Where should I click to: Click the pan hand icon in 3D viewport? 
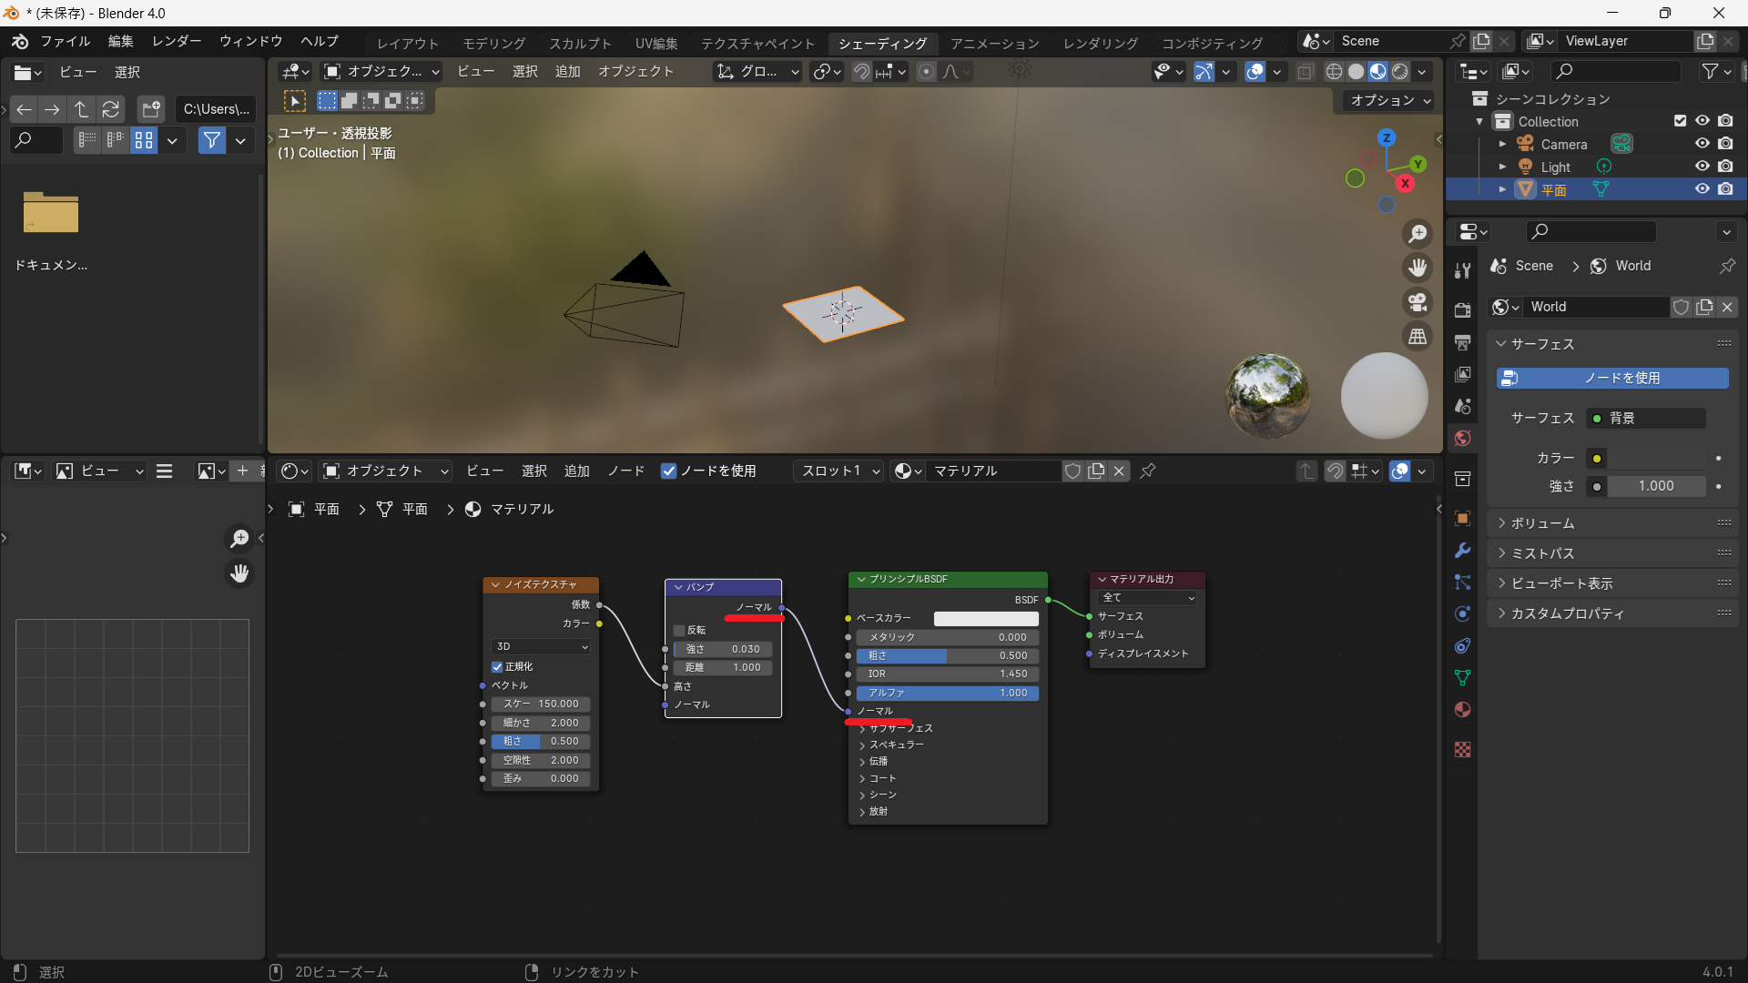(x=1418, y=268)
